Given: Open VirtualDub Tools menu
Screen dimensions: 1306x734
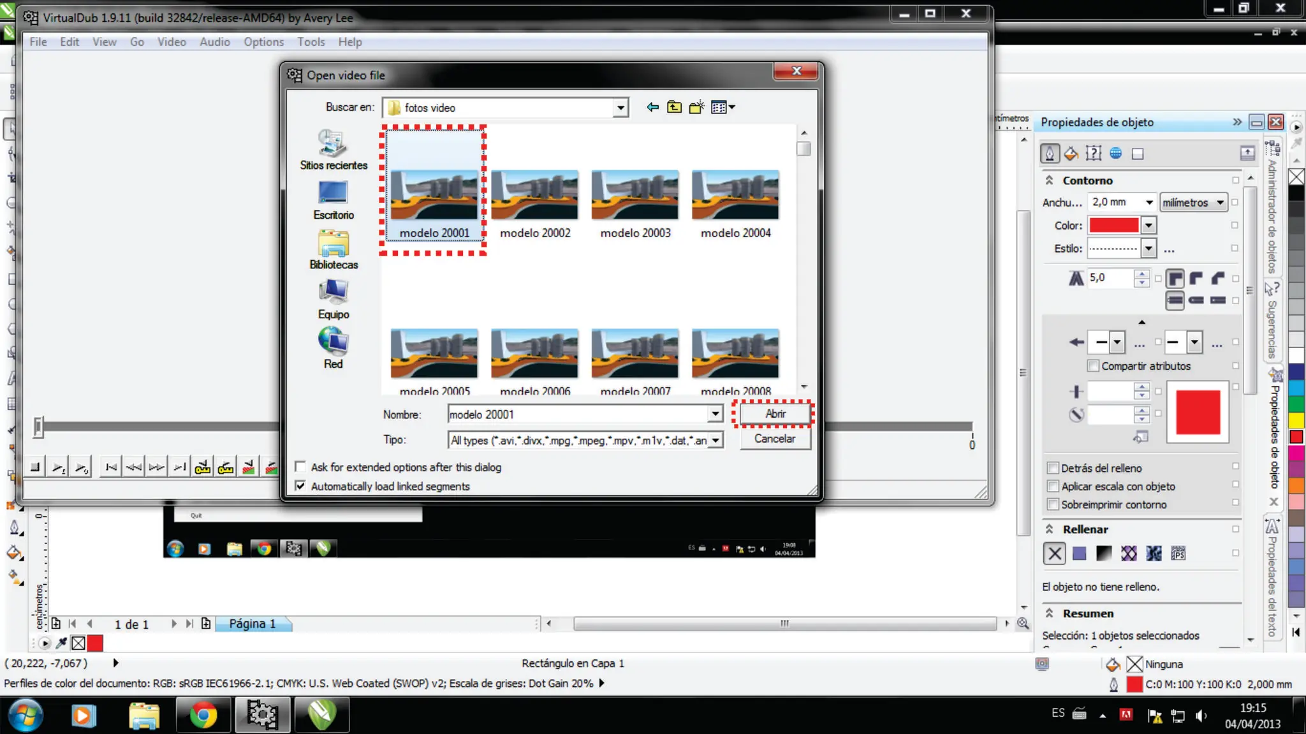Looking at the screenshot, I should (x=311, y=41).
